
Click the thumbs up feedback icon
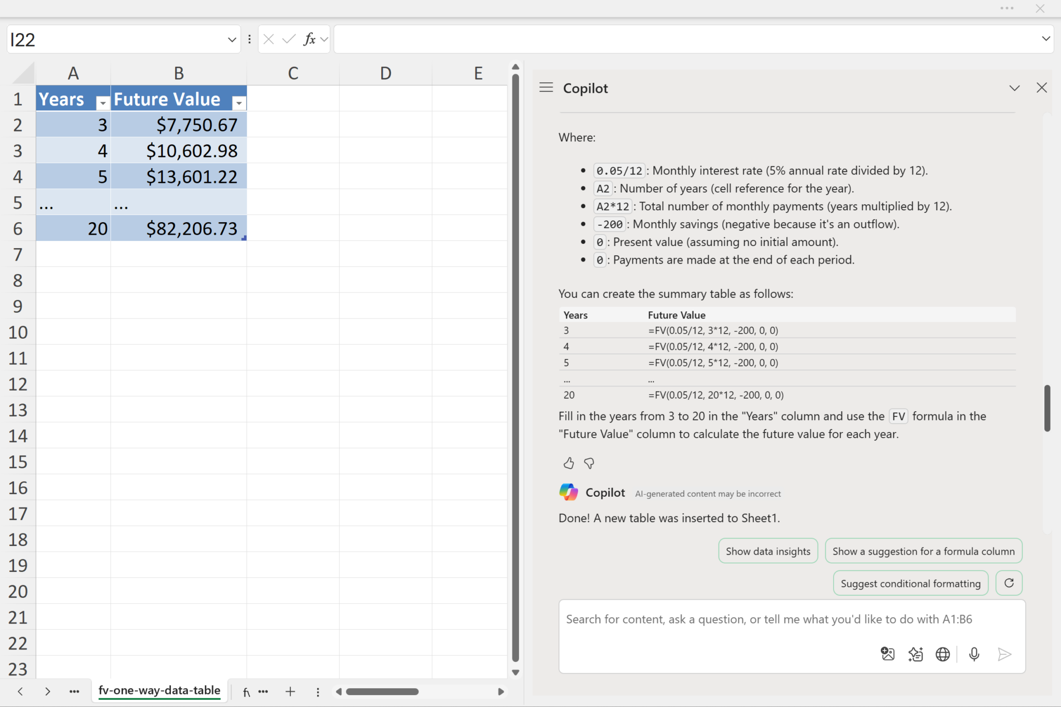(568, 463)
